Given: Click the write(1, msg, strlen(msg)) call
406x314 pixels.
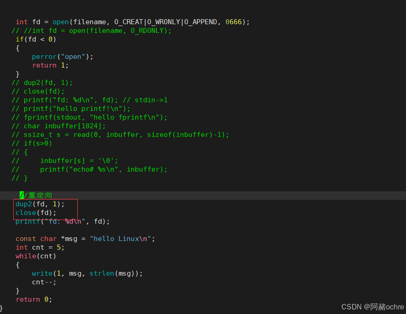Looking at the screenshot, I should pyautogui.click(x=87, y=273).
